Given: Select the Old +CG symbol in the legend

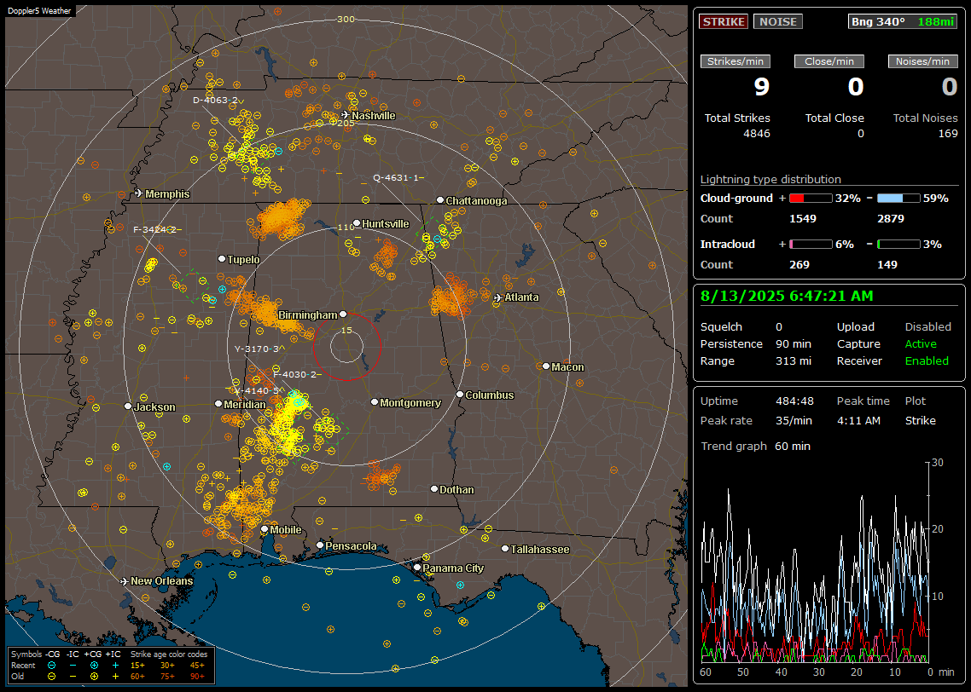Looking at the screenshot, I should point(94,677).
